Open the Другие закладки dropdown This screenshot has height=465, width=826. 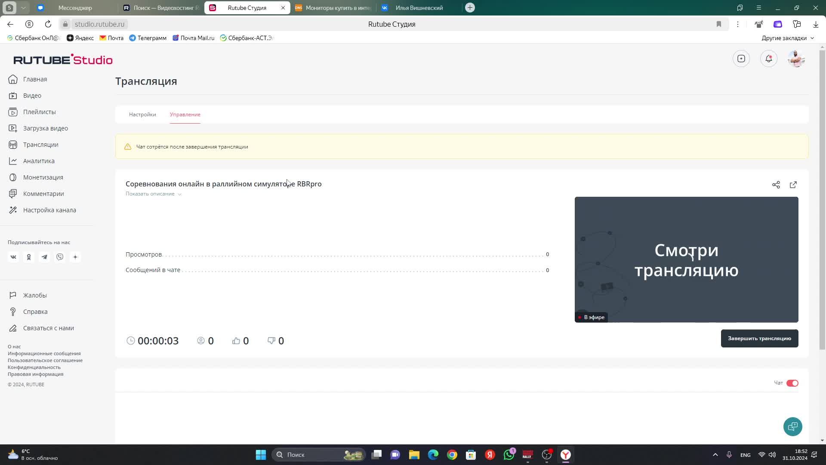point(787,38)
